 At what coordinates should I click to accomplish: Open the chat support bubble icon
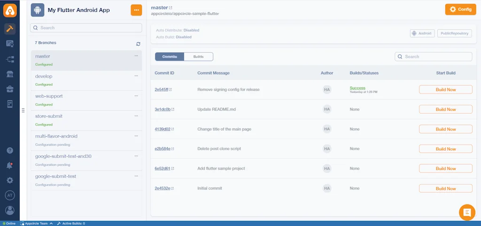(x=467, y=212)
